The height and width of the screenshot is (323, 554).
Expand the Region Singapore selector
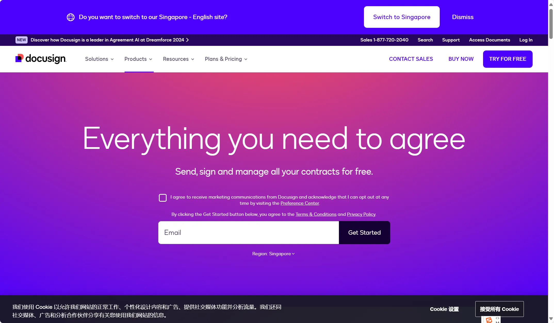pos(274,253)
